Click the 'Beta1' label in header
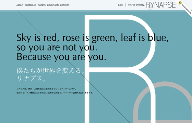Viewport: 192px width, 123px height. click(121, 5)
